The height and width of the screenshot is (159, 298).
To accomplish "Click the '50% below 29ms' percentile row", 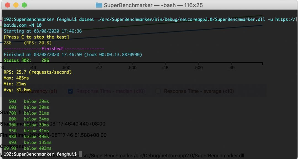I will tap(29, 101).
